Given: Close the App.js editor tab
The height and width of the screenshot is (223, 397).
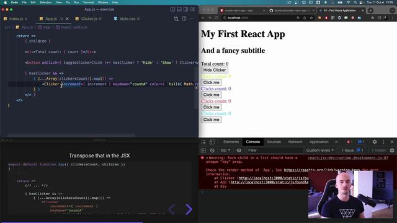Looking at the screenshot, I should point(67,19).
